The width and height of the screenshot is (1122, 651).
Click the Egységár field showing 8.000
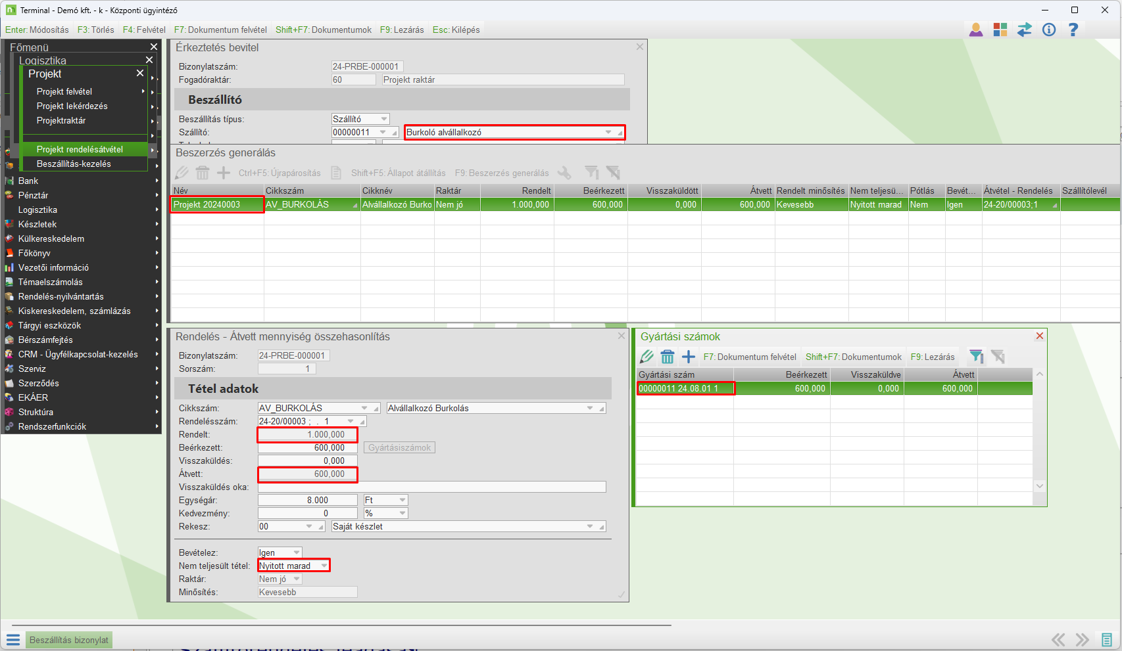tap(308, 500)
